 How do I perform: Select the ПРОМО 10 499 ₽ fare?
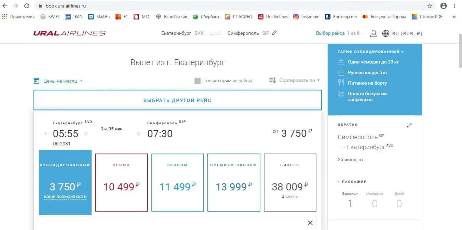121,183
